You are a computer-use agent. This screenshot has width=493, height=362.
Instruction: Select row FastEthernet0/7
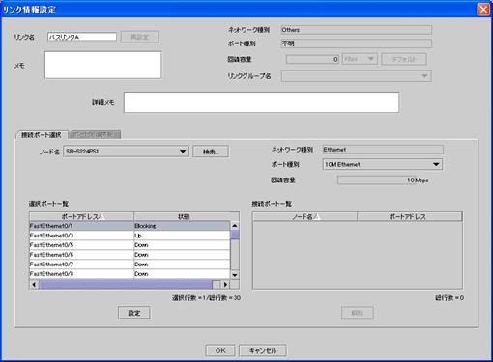click(x=130, y=265)
